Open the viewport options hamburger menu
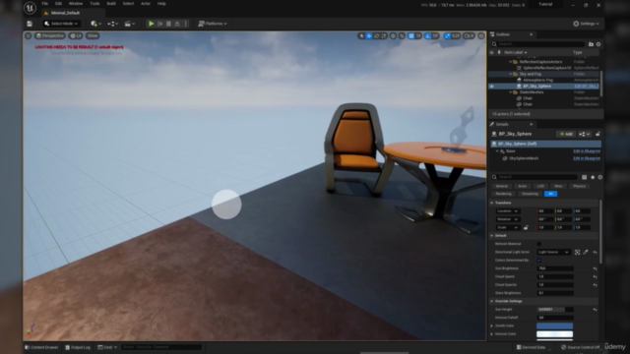This screenshot has height=354, width=630. tap(29, 35)
